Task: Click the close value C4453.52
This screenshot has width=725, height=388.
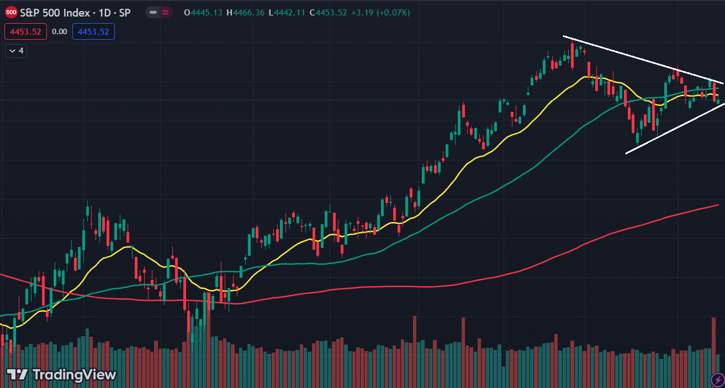Action: pyautogui.click(x=328, y=12)
